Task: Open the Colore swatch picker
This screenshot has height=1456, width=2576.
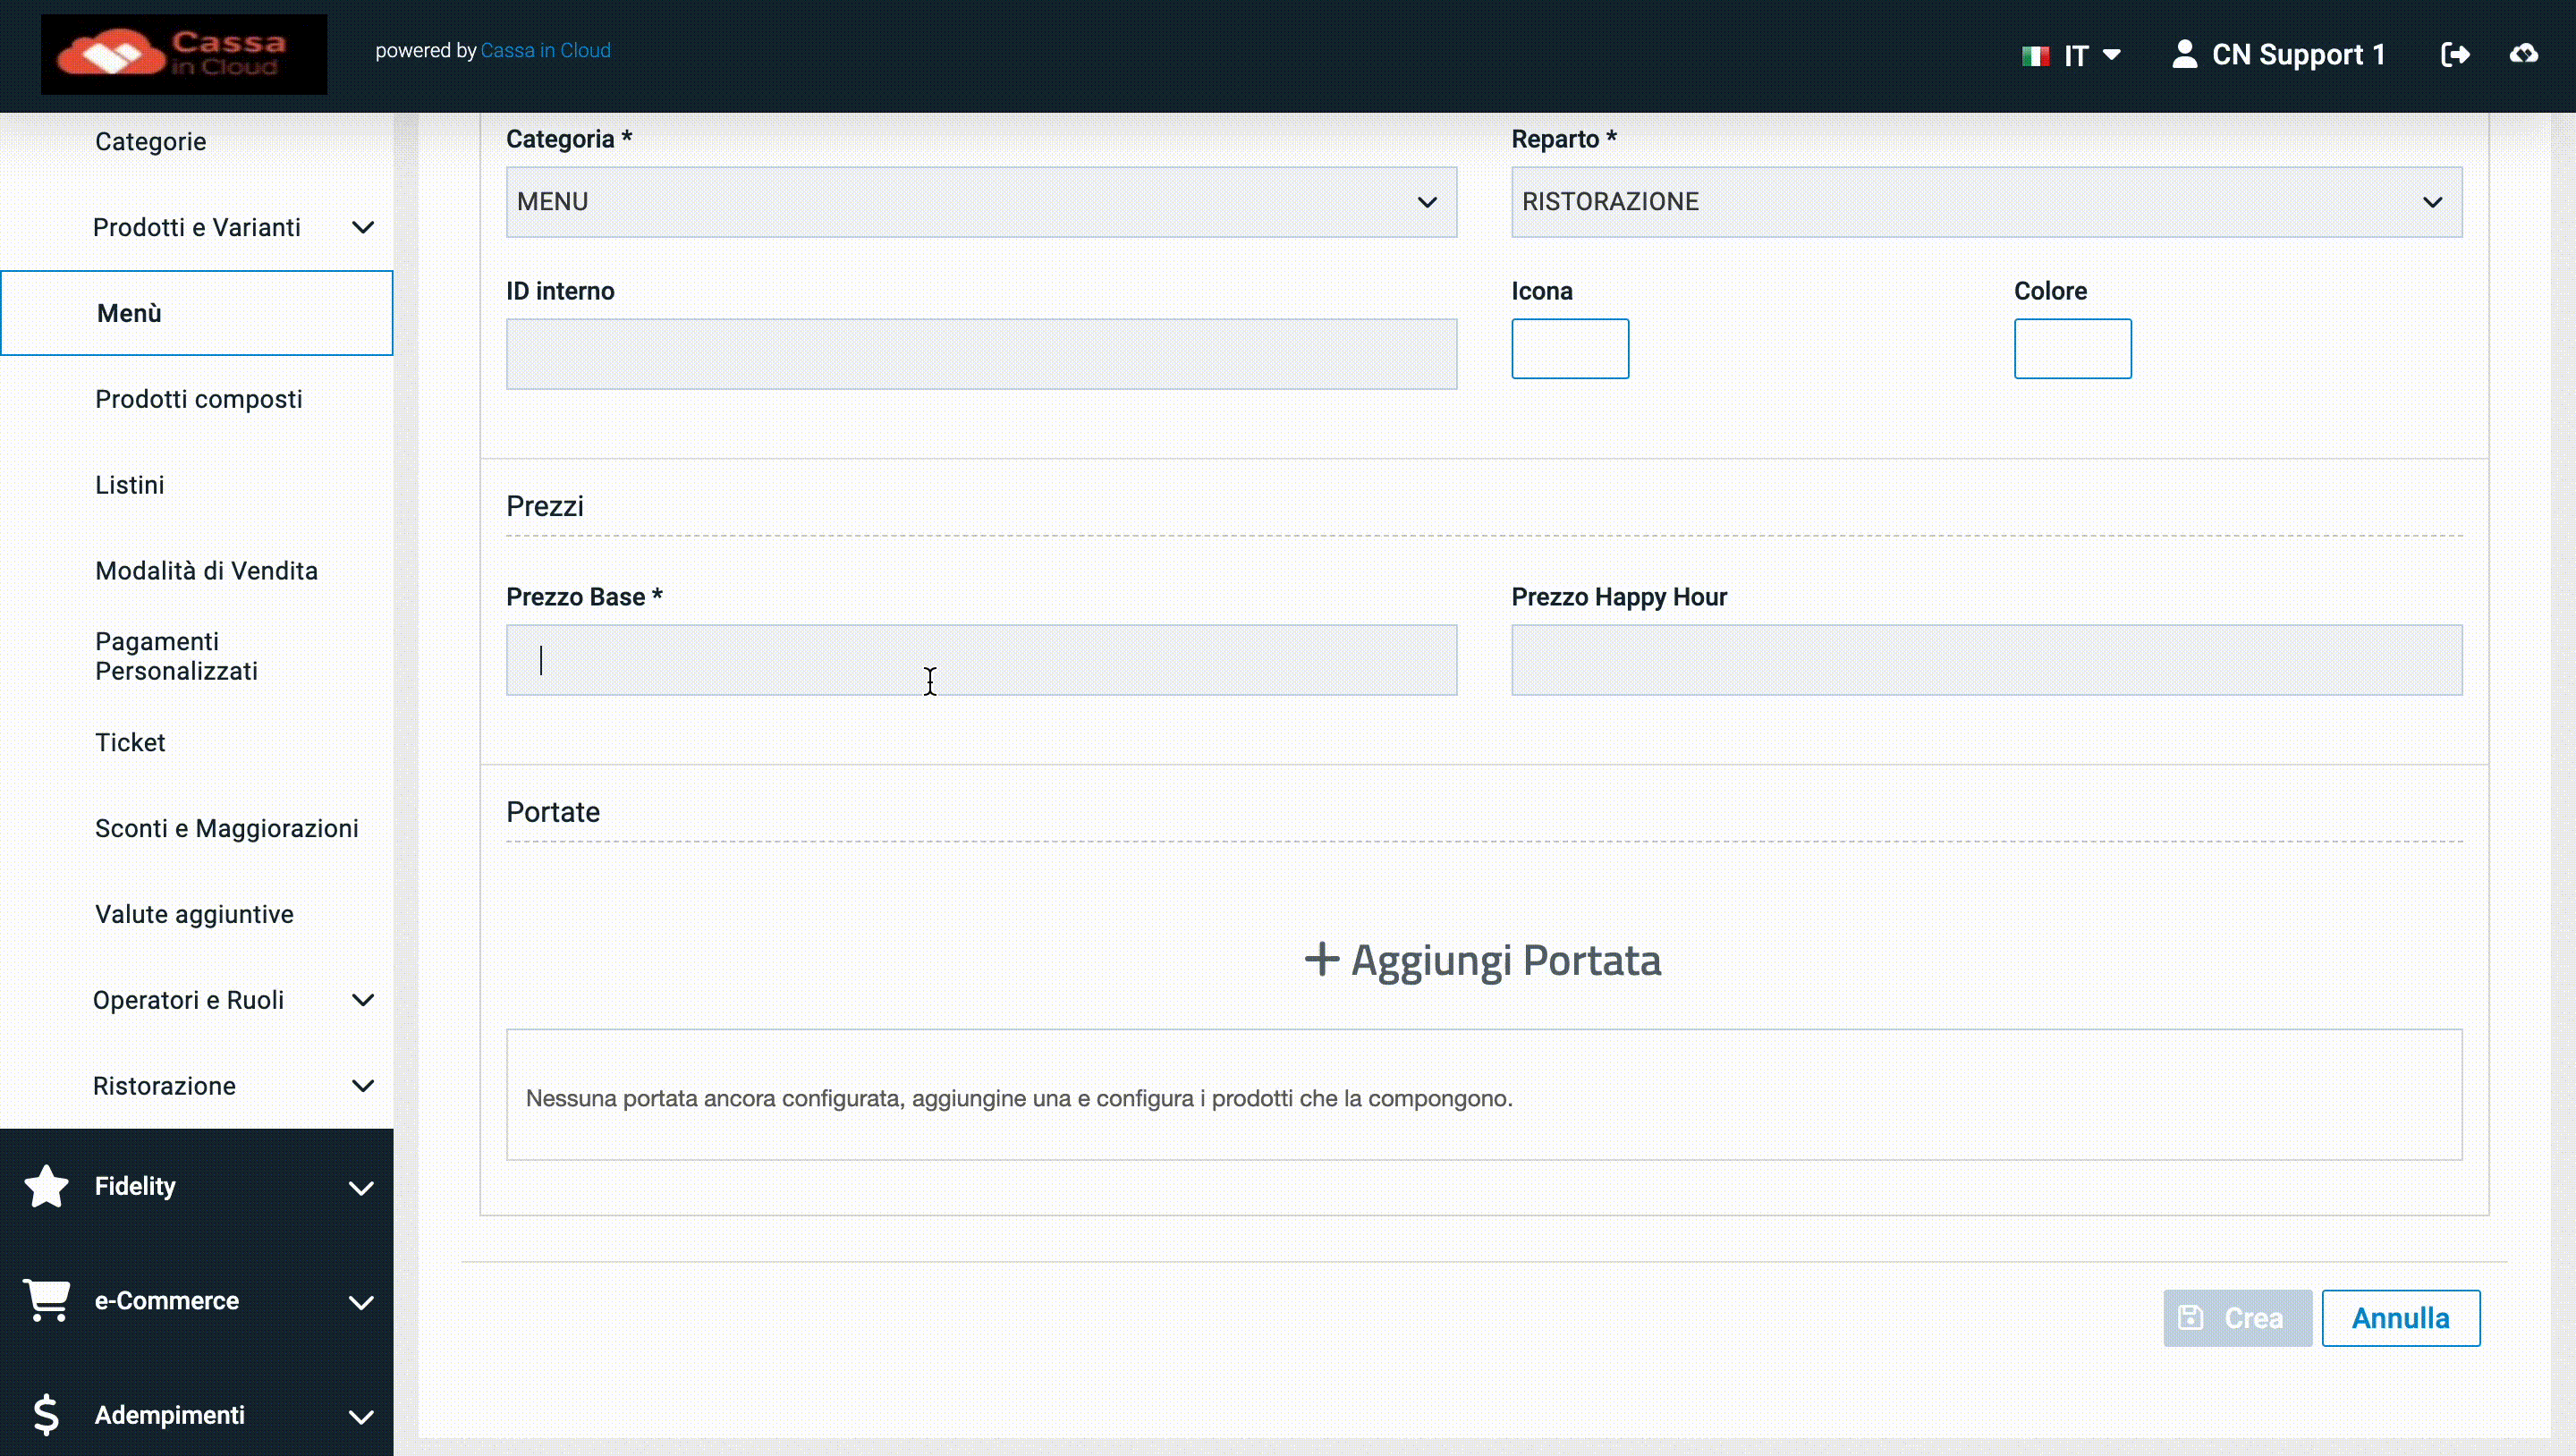Action: 2072,348
